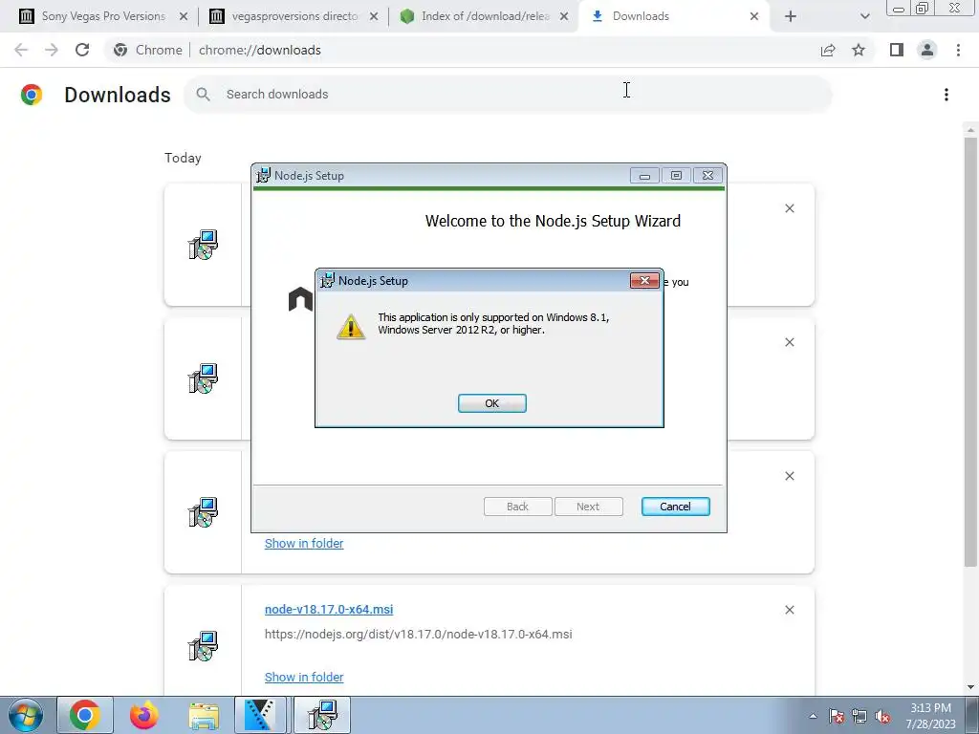
Task: Click the browser back arrow
Action: click(21, 50)
